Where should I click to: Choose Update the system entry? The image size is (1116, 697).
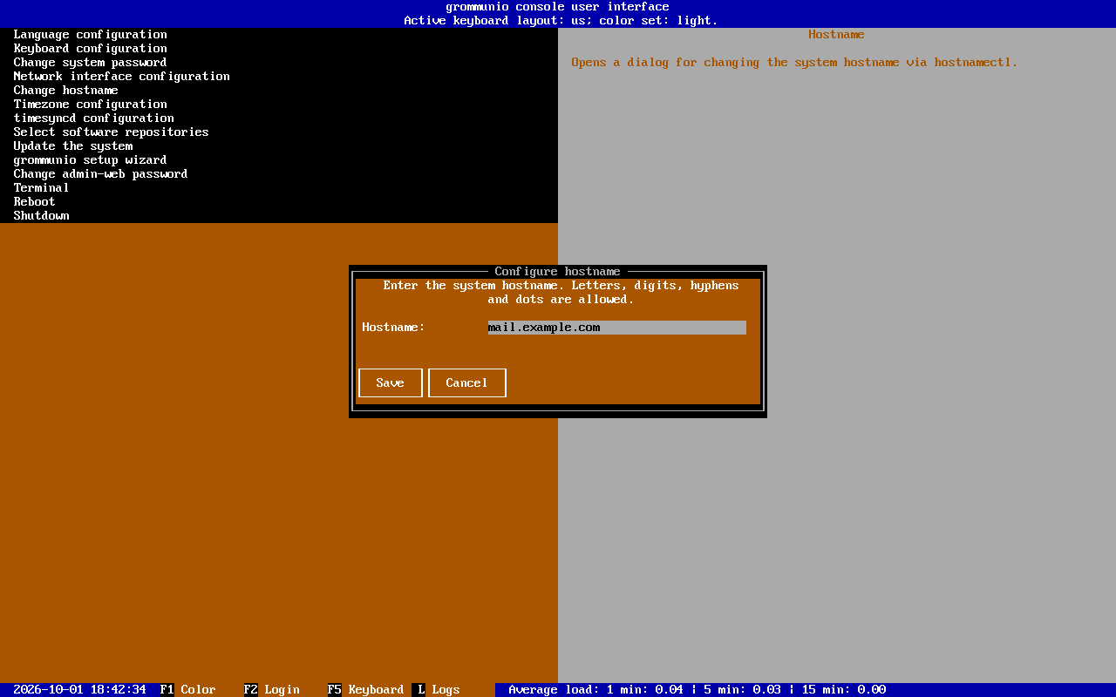[72, 146]
